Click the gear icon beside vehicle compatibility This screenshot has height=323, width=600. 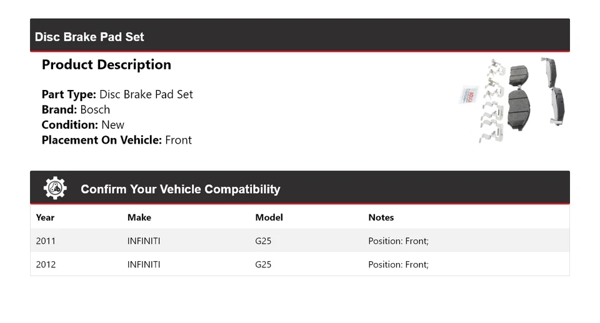click(55, 188)
